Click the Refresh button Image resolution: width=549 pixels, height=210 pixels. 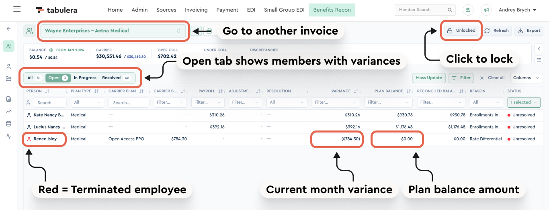tap(497, 31)
